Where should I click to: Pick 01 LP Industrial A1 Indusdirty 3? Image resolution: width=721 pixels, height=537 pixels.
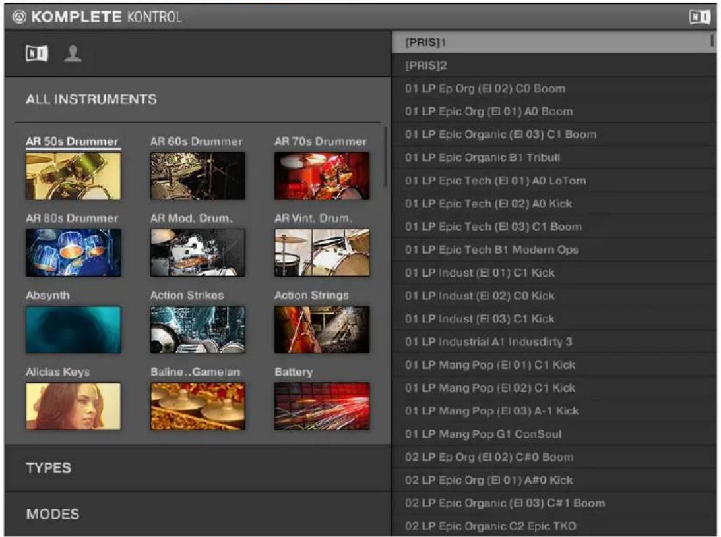553,342
